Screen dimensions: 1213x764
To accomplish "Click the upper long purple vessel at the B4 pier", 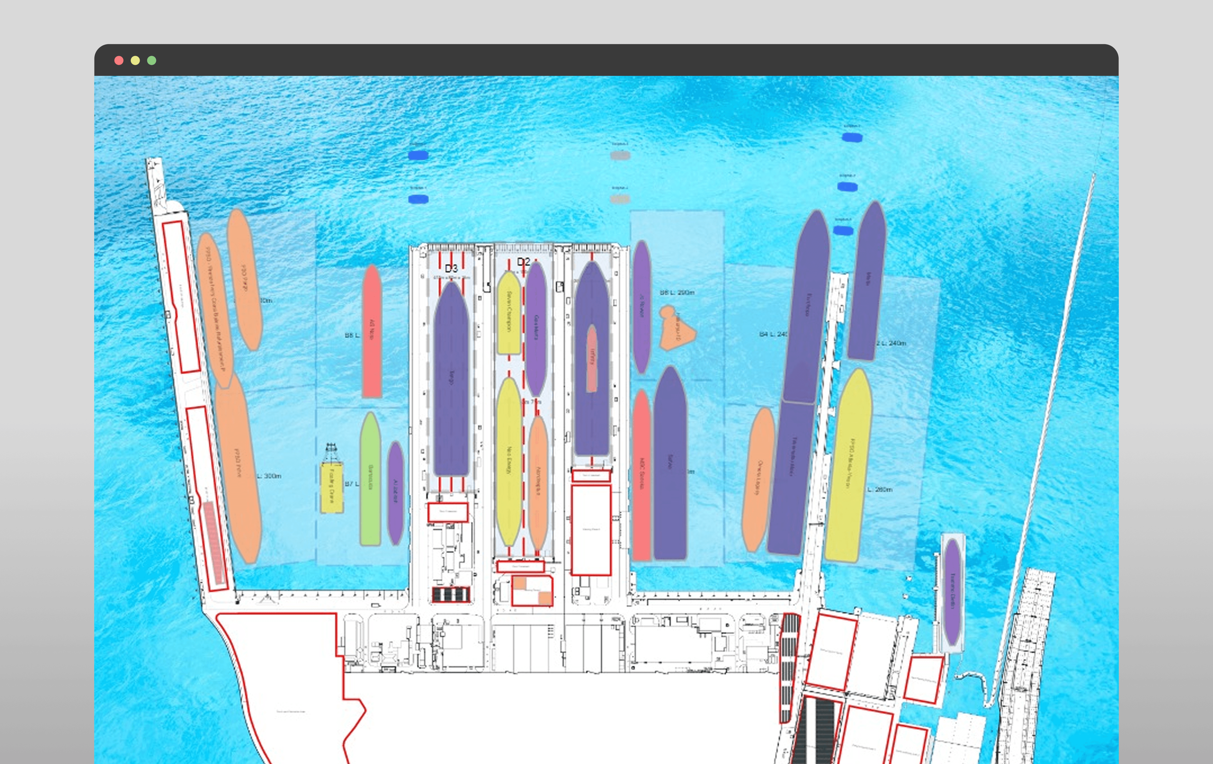I will [807, 306].
